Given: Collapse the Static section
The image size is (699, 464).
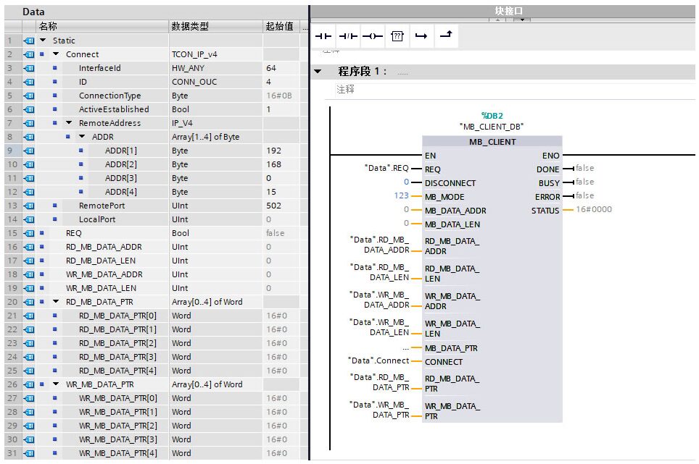Looking at the screenshot, I should (43, 40).
